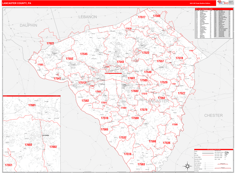235x173 pixels.
Task: Select 17602 label in the inset map
Action: point(53,147)
